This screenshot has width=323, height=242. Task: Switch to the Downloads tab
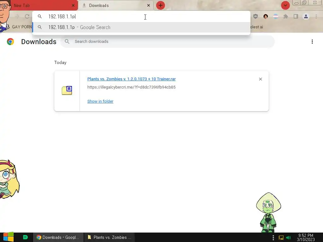(116, 6)
